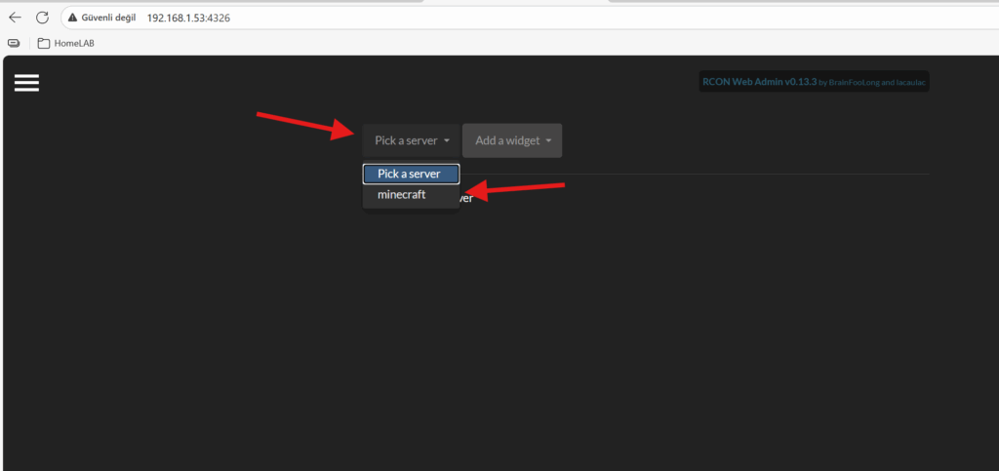Open the HomeLAB bookmarks folder label
Image resolution: width=999 pixels, height=471 pixels.
pyautogui.click(x=74, y=43)
